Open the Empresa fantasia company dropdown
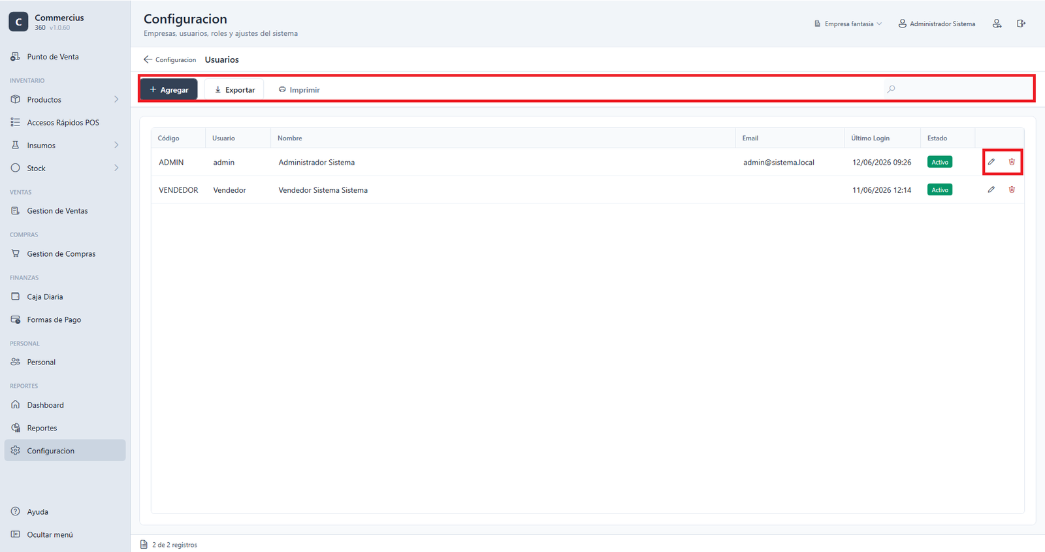 848,24
